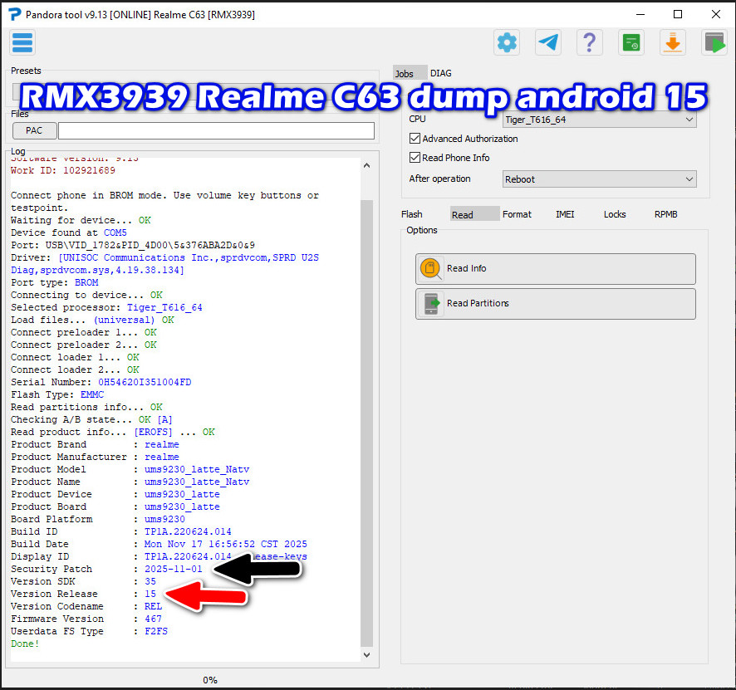The height and width of the screenshot is (690, 736).
Task: Open the Telegram contact icon
Action: (x=547, y=43)
